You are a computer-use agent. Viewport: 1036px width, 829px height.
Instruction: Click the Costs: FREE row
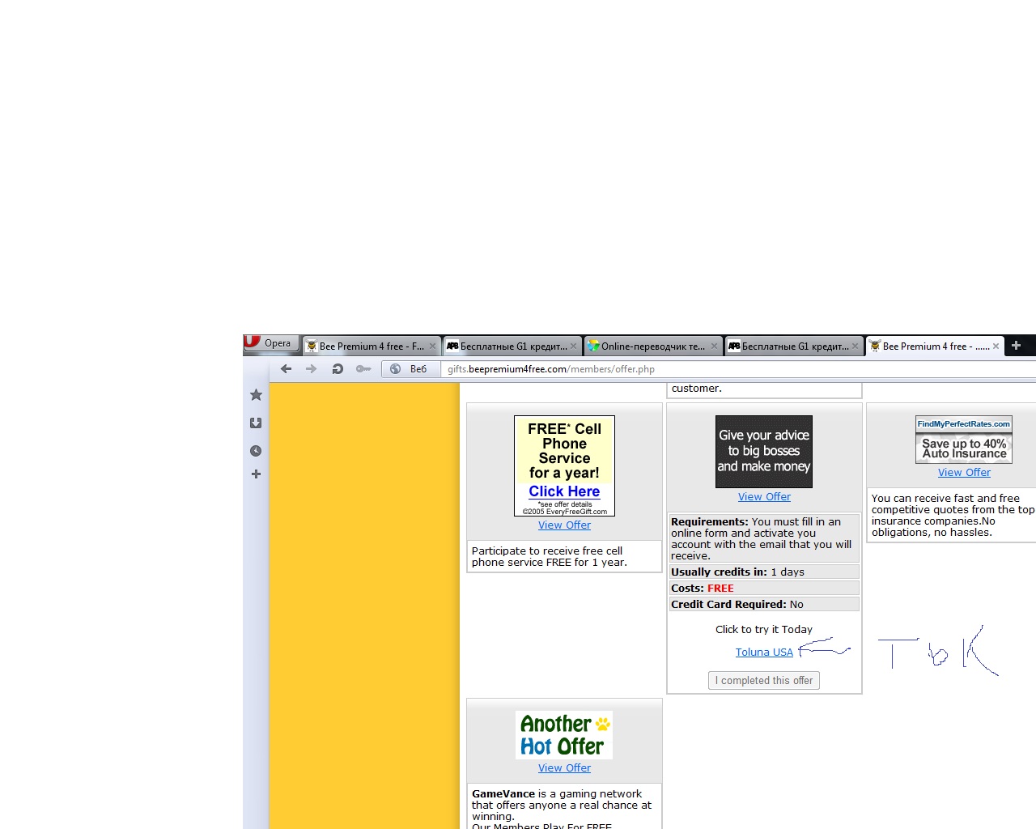[x=764, y=589]
